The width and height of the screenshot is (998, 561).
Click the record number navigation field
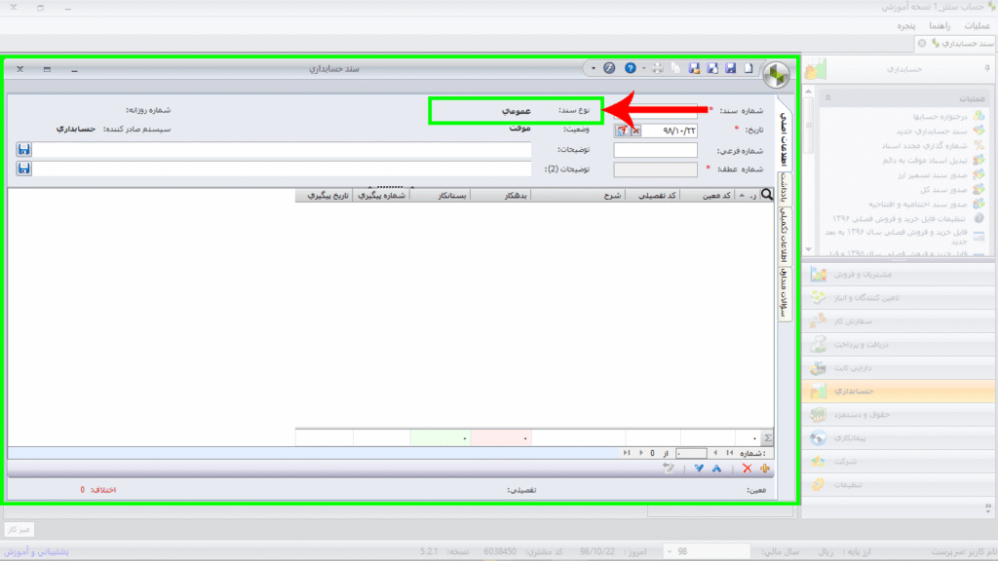(691, 453)
